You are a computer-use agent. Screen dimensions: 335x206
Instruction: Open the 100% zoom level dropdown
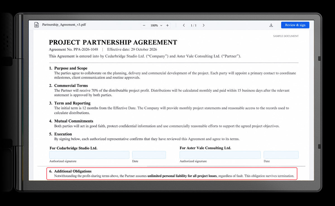[156, 25]
